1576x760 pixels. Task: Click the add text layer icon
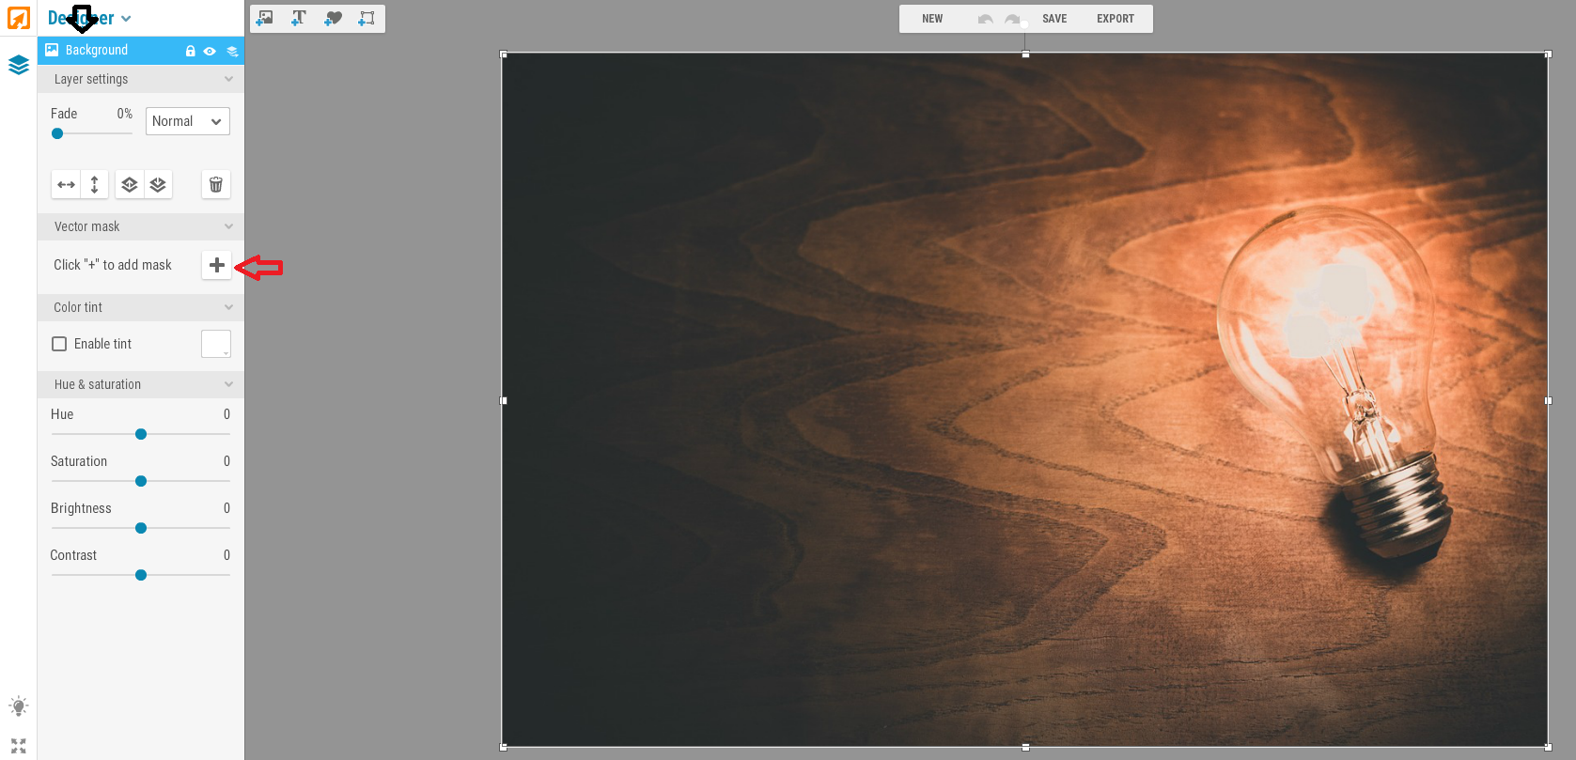point(299,18)
